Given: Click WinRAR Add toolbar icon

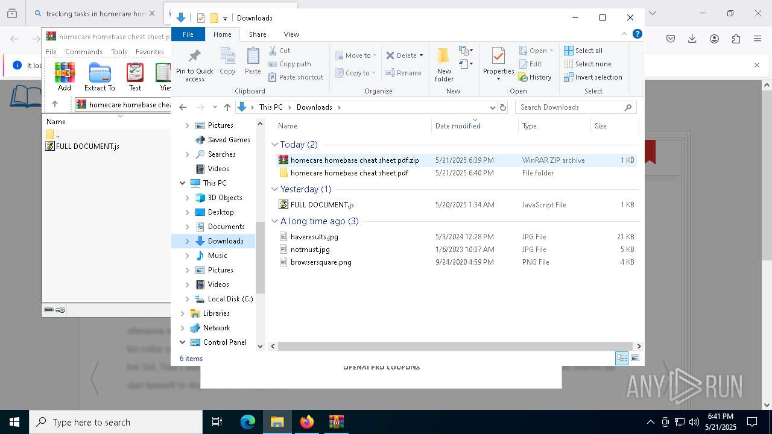Looking at the screenshot, I should (65, 77).
